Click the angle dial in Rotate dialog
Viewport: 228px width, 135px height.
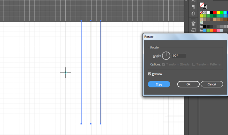click(x=166, y=56)
